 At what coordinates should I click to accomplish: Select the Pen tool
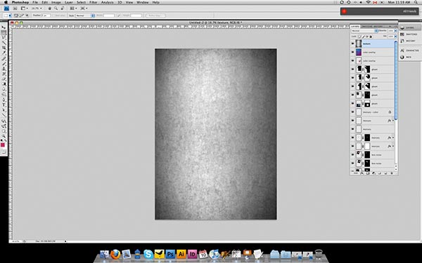tap(4, 100)
